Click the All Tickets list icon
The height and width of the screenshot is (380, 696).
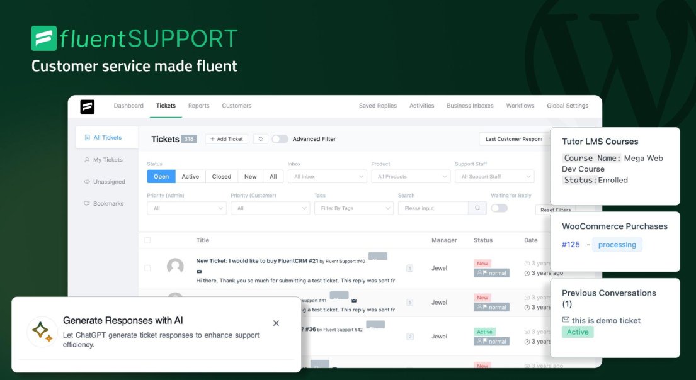click(88, 137)
